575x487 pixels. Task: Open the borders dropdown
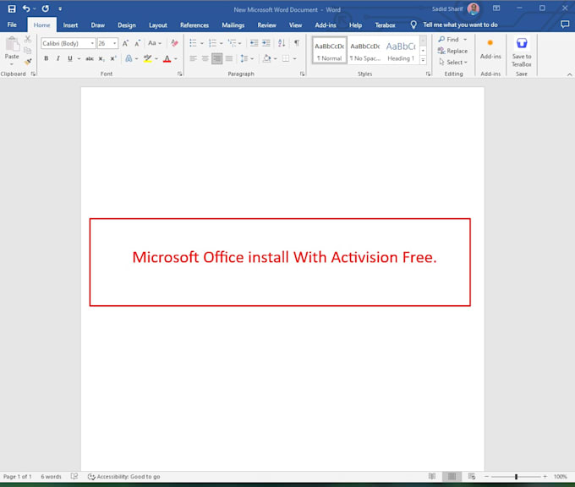[294, 58]
